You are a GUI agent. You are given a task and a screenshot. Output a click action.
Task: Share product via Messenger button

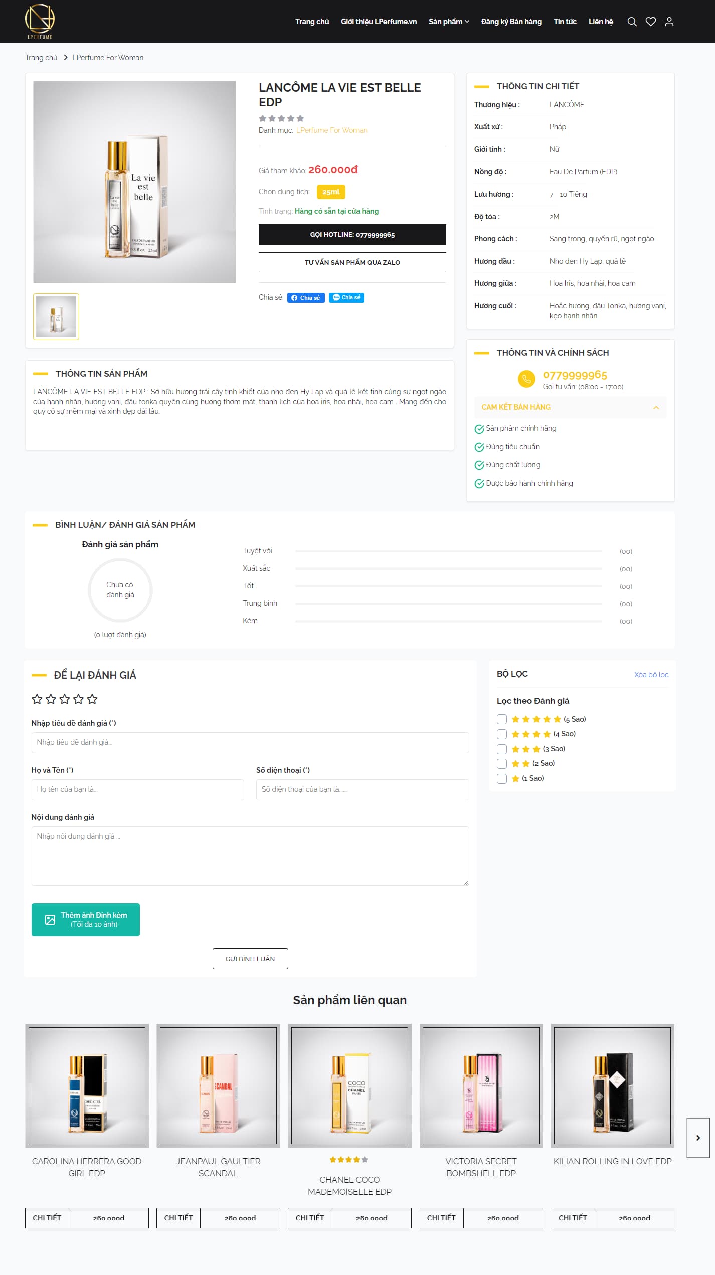tap(346, 298)
